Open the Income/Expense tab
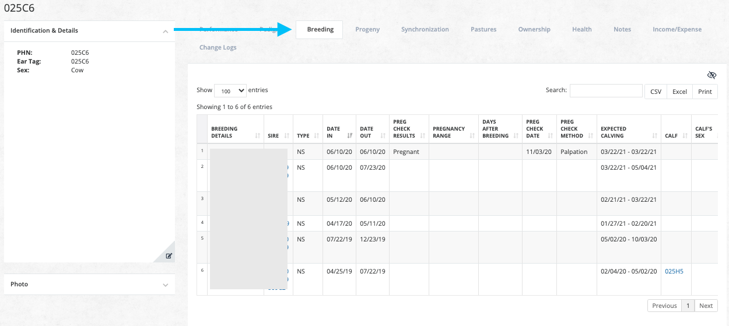Viewport: 729px width, 326px height. click(x=677, y=30)
